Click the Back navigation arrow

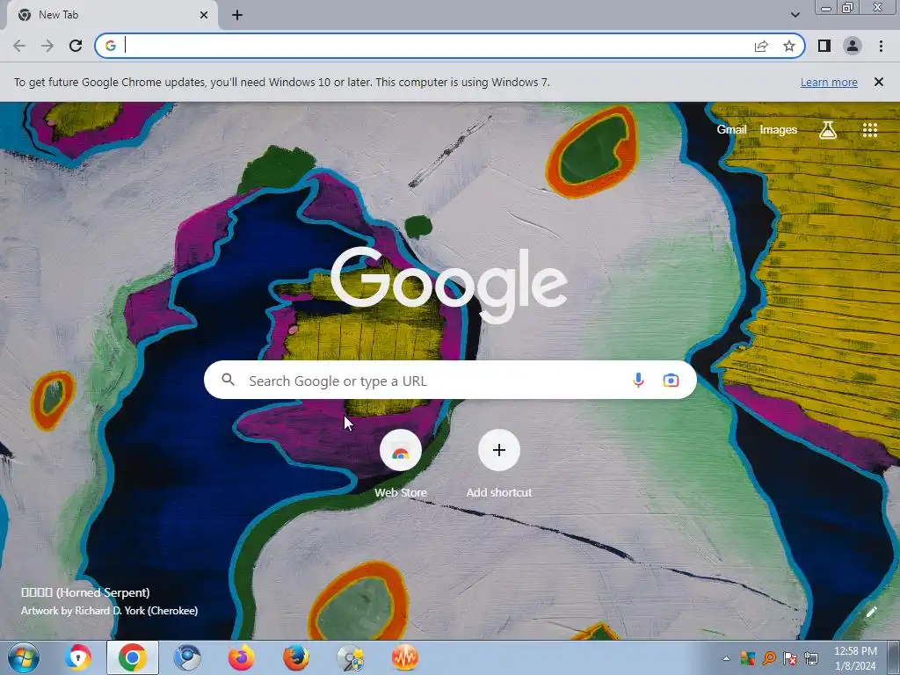click(19, 46)
